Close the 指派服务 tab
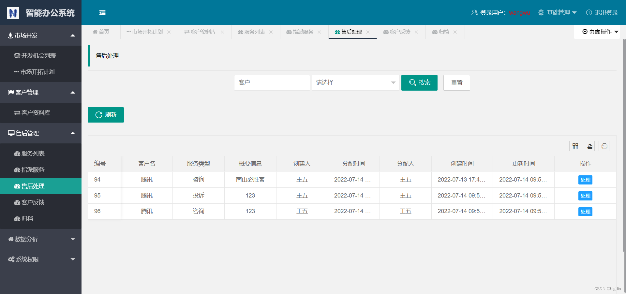 (320, 32)
